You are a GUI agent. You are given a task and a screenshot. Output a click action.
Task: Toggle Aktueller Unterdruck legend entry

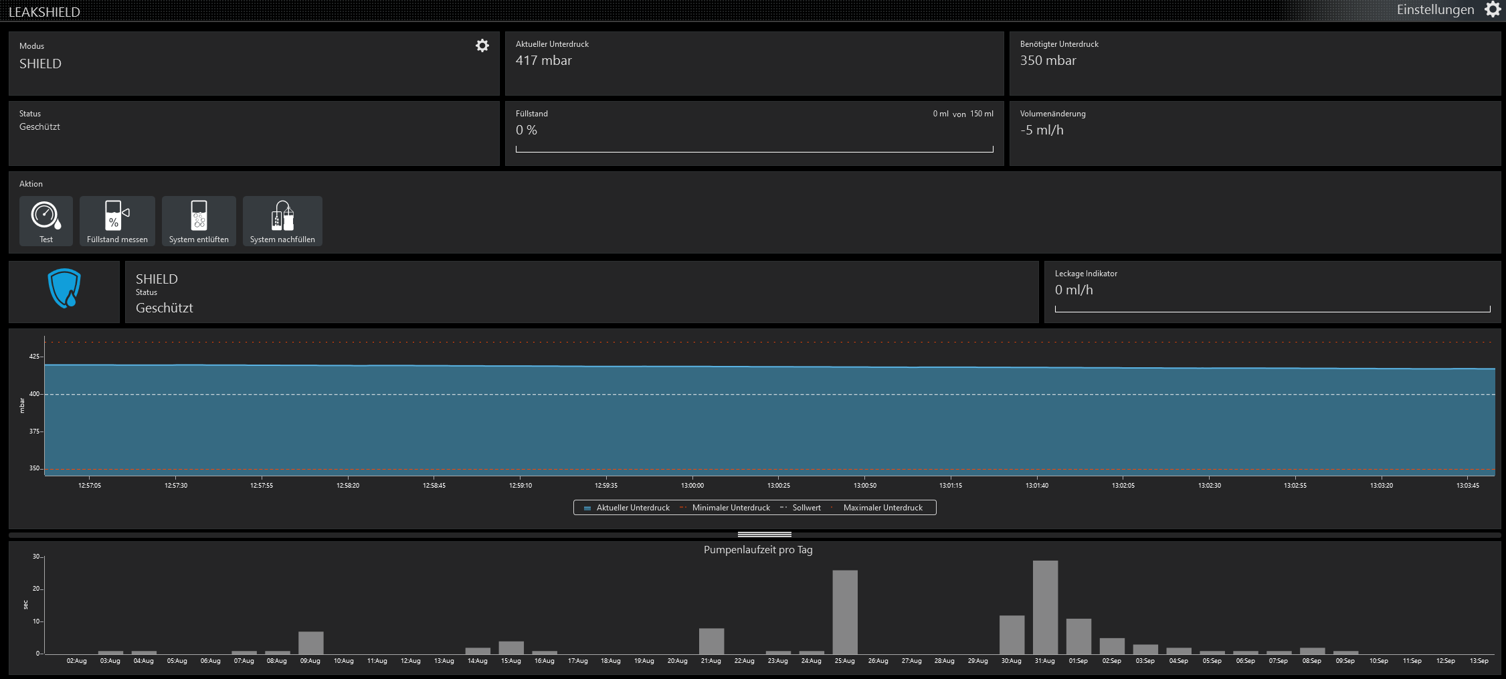(x=627, y=508)
